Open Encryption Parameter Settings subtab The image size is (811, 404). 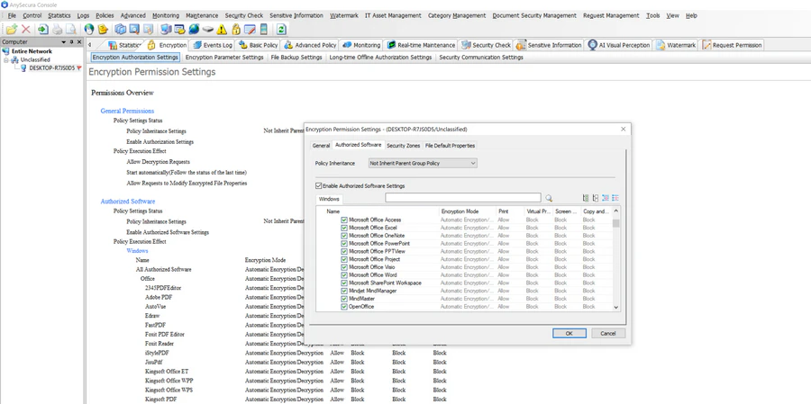[224, 58]
